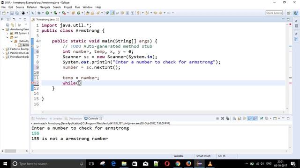Click Display Selected Console icon
300x168 pixels.
(x=267, y=119)
